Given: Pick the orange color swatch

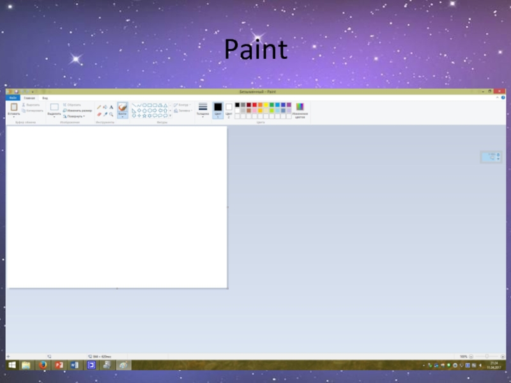Looking at the screenshot, I should pyautogui.click(x=261, y=105).
